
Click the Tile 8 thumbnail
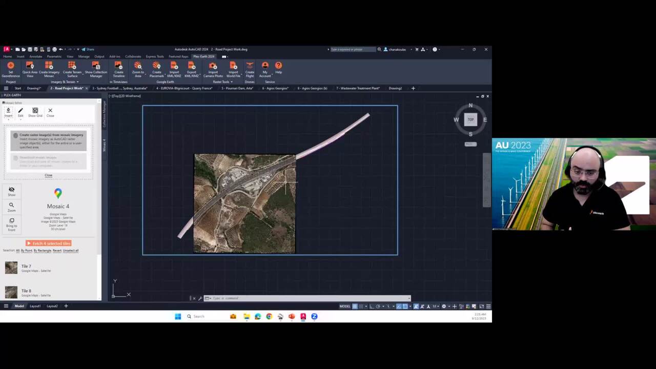pyautogui.click(x=11, y=292)
